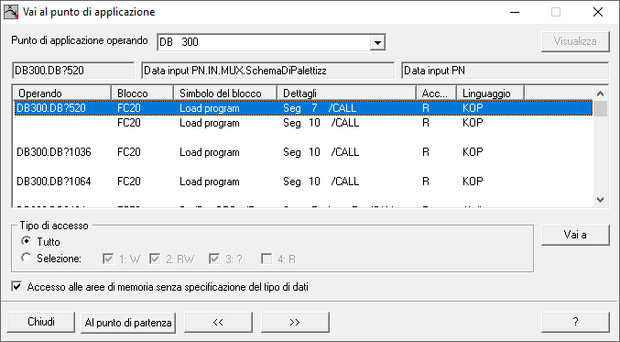Click FC20 cell in DB300.DB?1036 row
Image resolution: width=620 pixels, height=342 pixels.
[x=129, y=152]
